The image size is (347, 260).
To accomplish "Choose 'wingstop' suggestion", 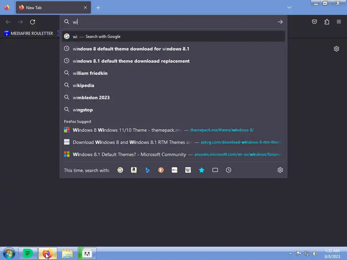I will (173, 110).
